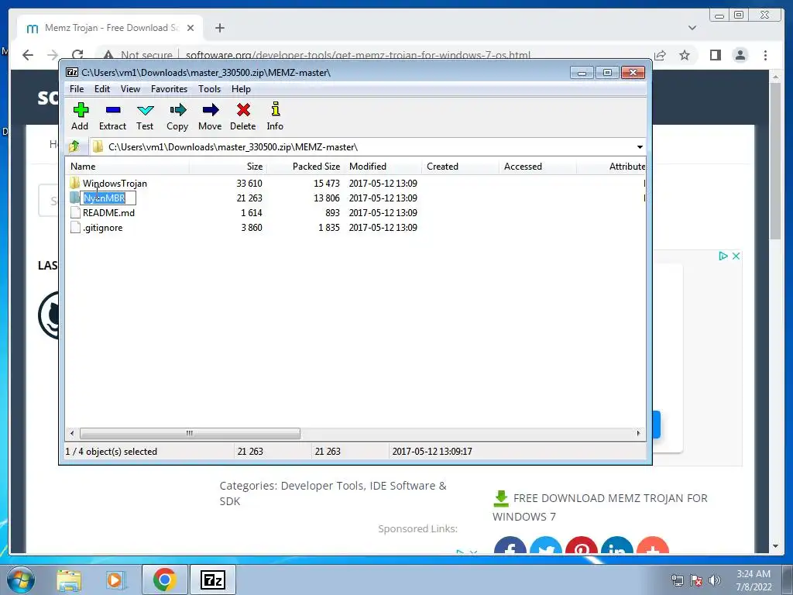
Task: Click the AdChoices triangle icon
Action: pos(723,256)
